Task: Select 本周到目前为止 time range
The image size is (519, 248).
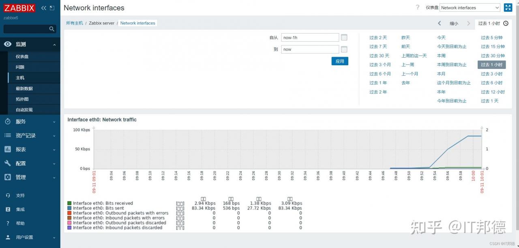Action: [x=452, y=64]
